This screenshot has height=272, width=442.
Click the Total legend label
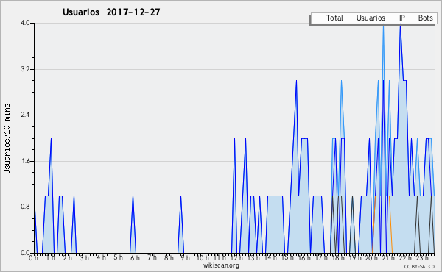pyautogui.click(x=334, y=18)
